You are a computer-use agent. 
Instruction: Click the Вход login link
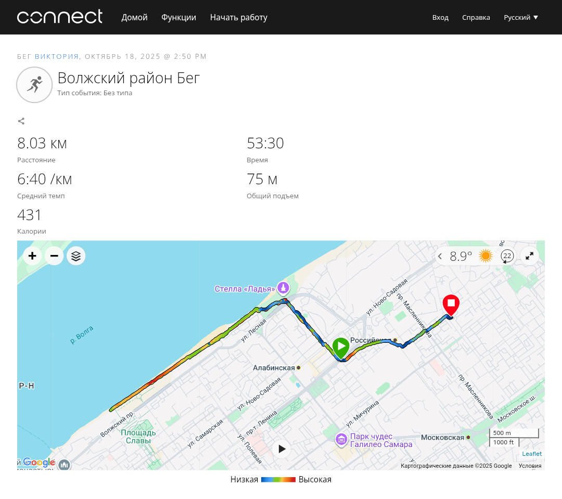coord(440,17)
